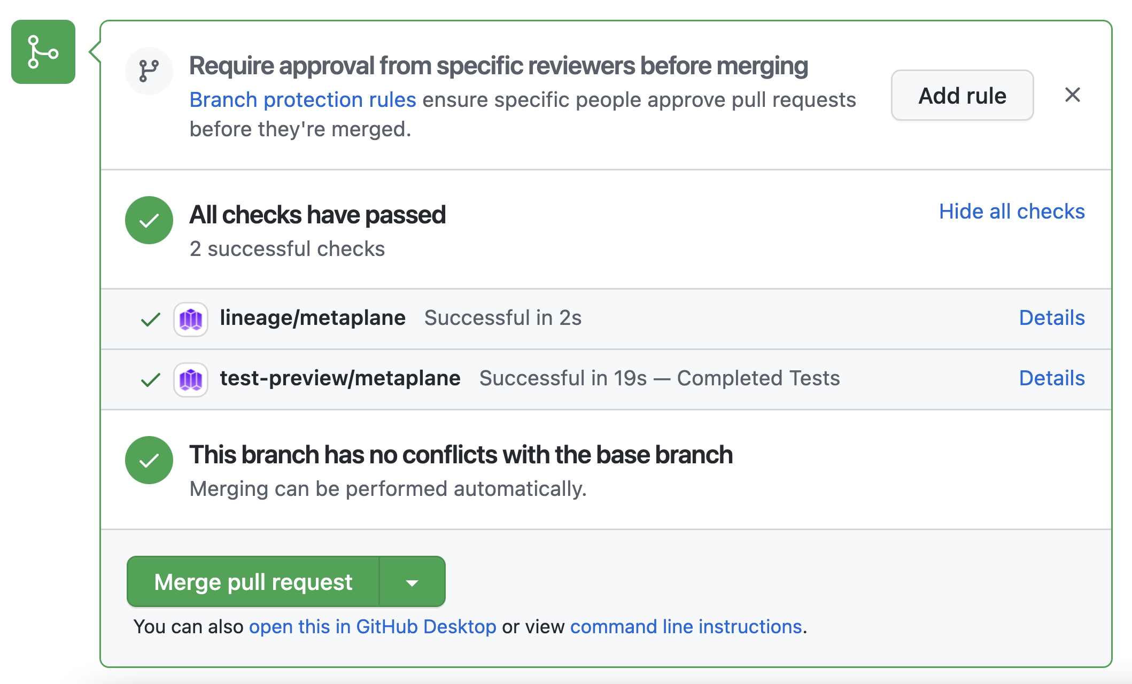The image size is (1132, 684).
Task: Click the Add rule button
Action: [x=962, y=96]
